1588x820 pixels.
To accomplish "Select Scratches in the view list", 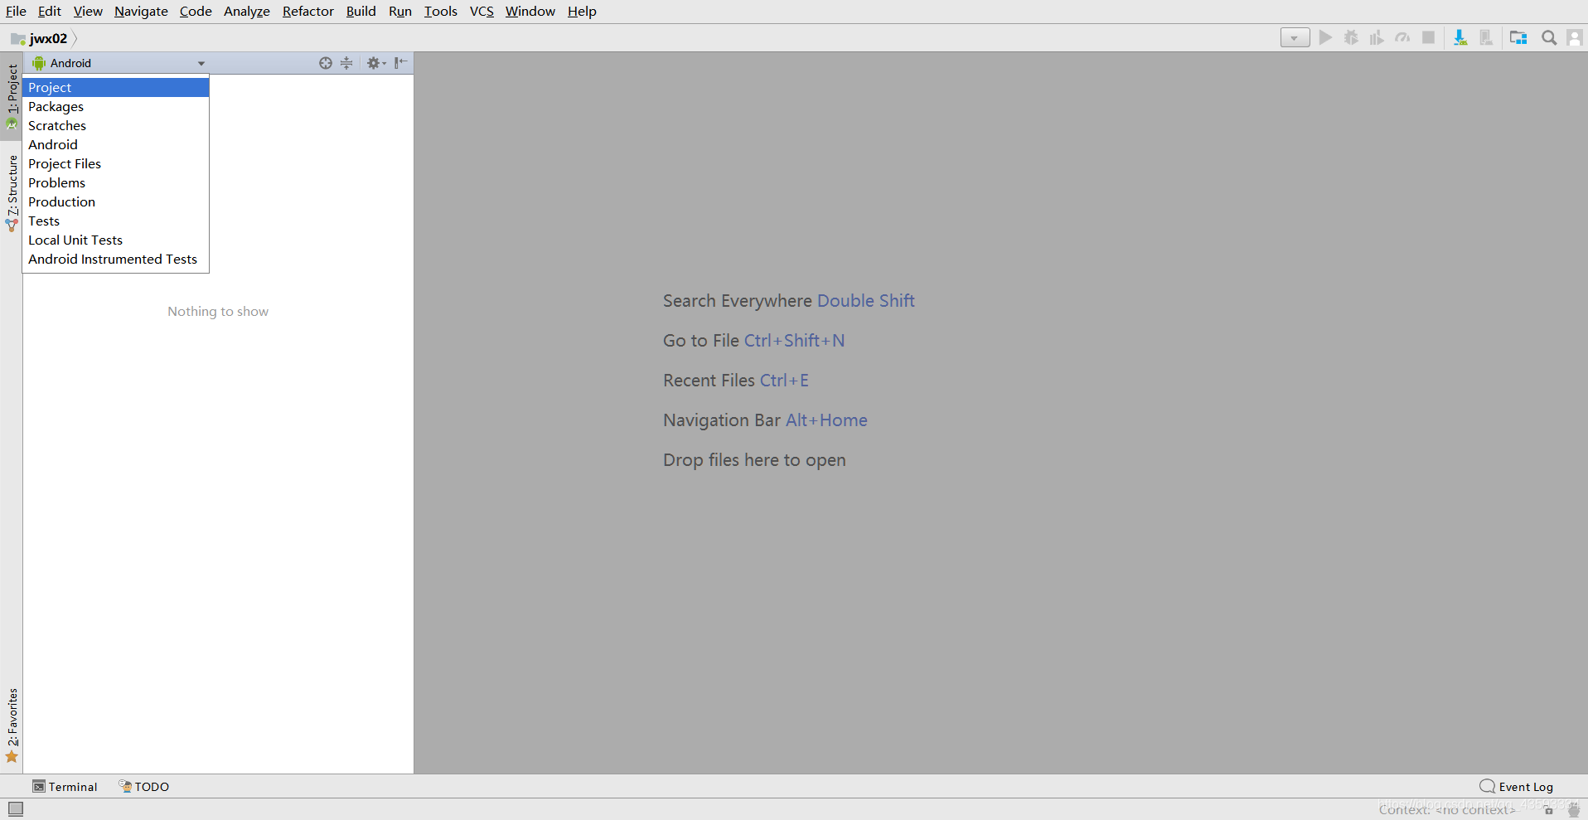I will (x=116, y=125).
